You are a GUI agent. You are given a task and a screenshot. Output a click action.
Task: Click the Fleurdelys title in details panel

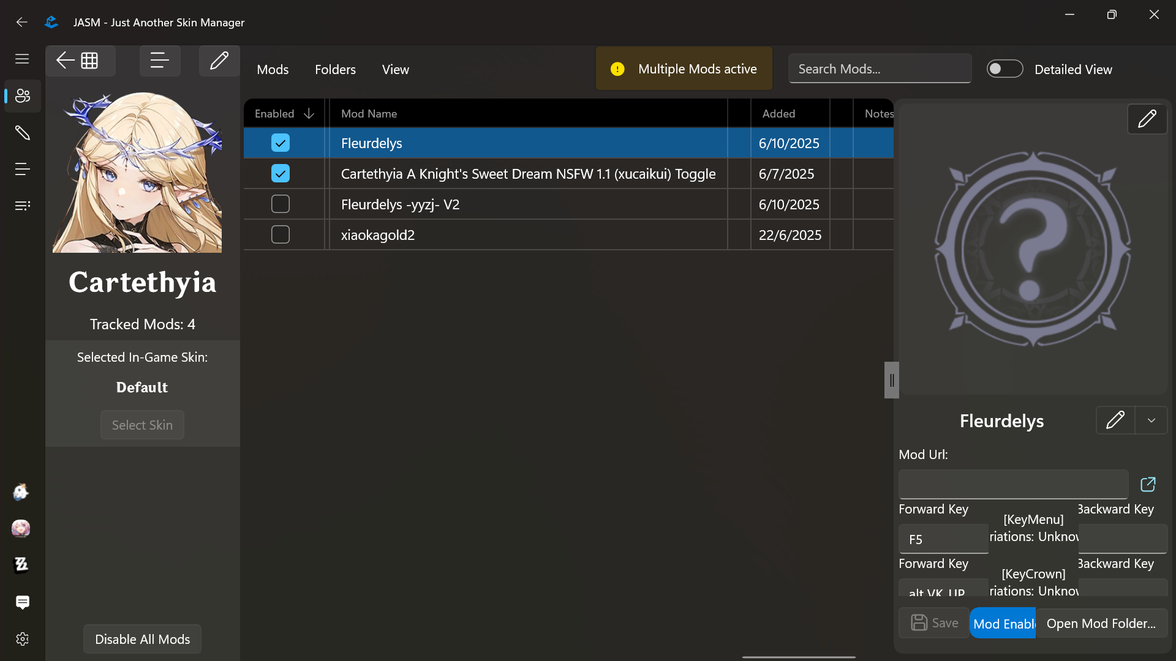[1001, 421]
